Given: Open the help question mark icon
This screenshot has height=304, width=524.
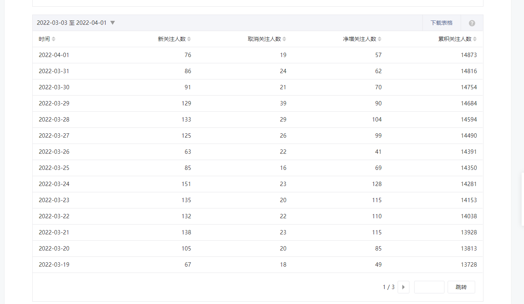Looking at the screenshot, I should pyautogui.click(x=472, y=23).
